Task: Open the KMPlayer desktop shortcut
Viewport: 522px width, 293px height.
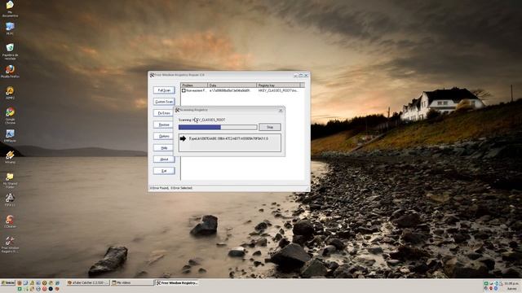Action: click(10, 136)
